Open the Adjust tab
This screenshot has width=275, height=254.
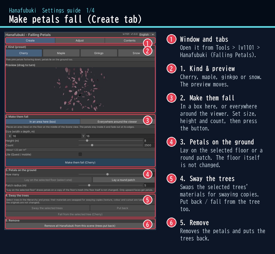click(x=80, y=41)
